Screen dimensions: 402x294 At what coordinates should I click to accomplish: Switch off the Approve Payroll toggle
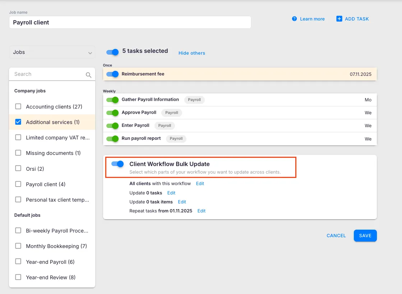point(112,112)
